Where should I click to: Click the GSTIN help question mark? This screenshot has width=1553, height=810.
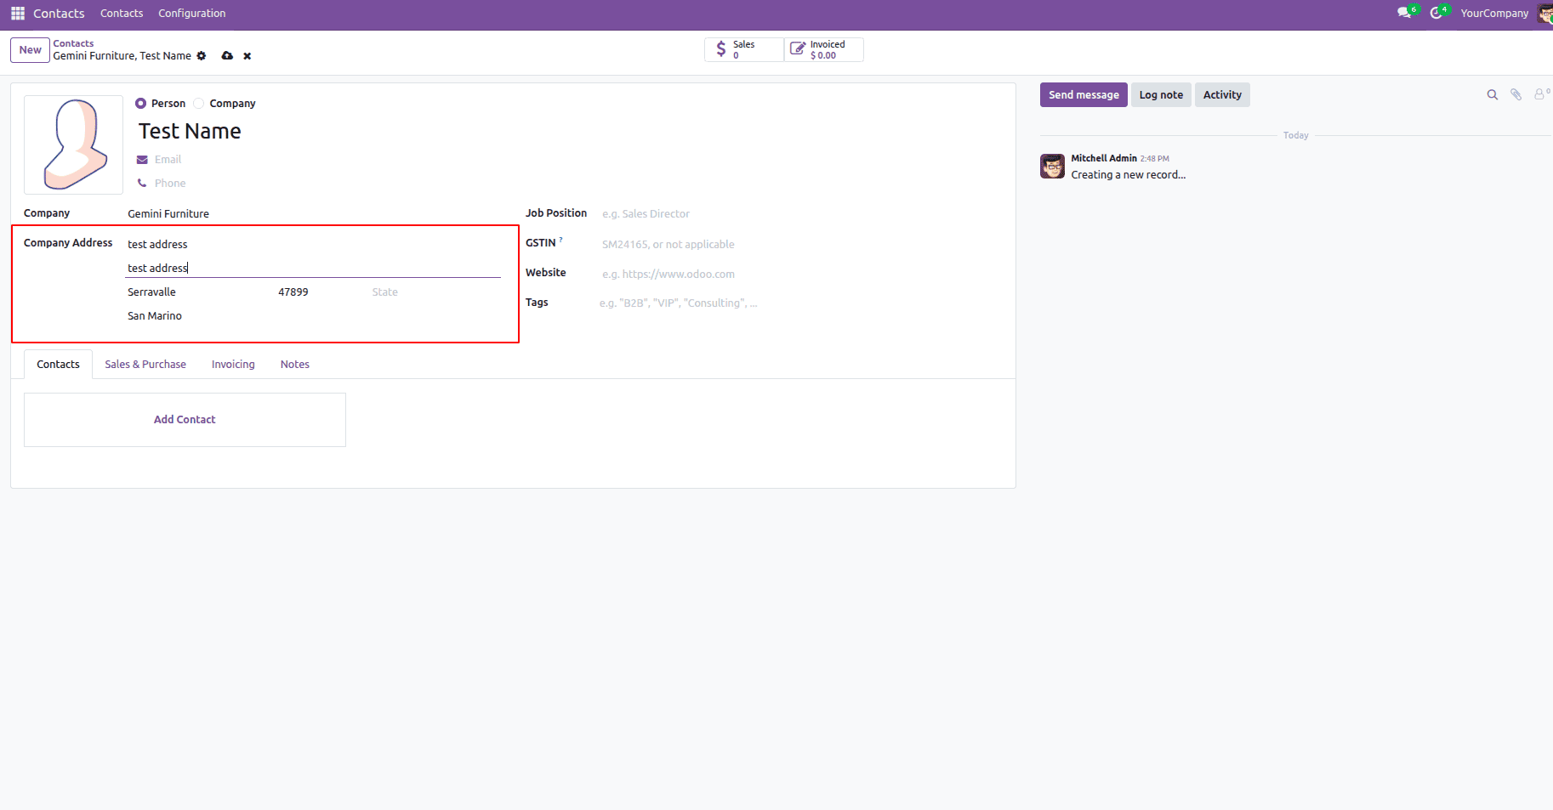(560, 241)
